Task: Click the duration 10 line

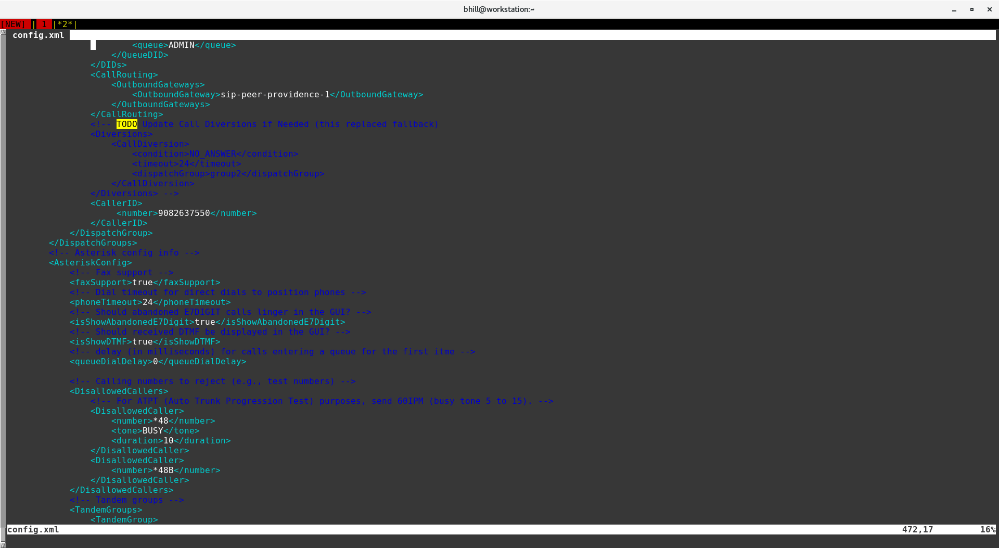Action: (x=171, y=440)
